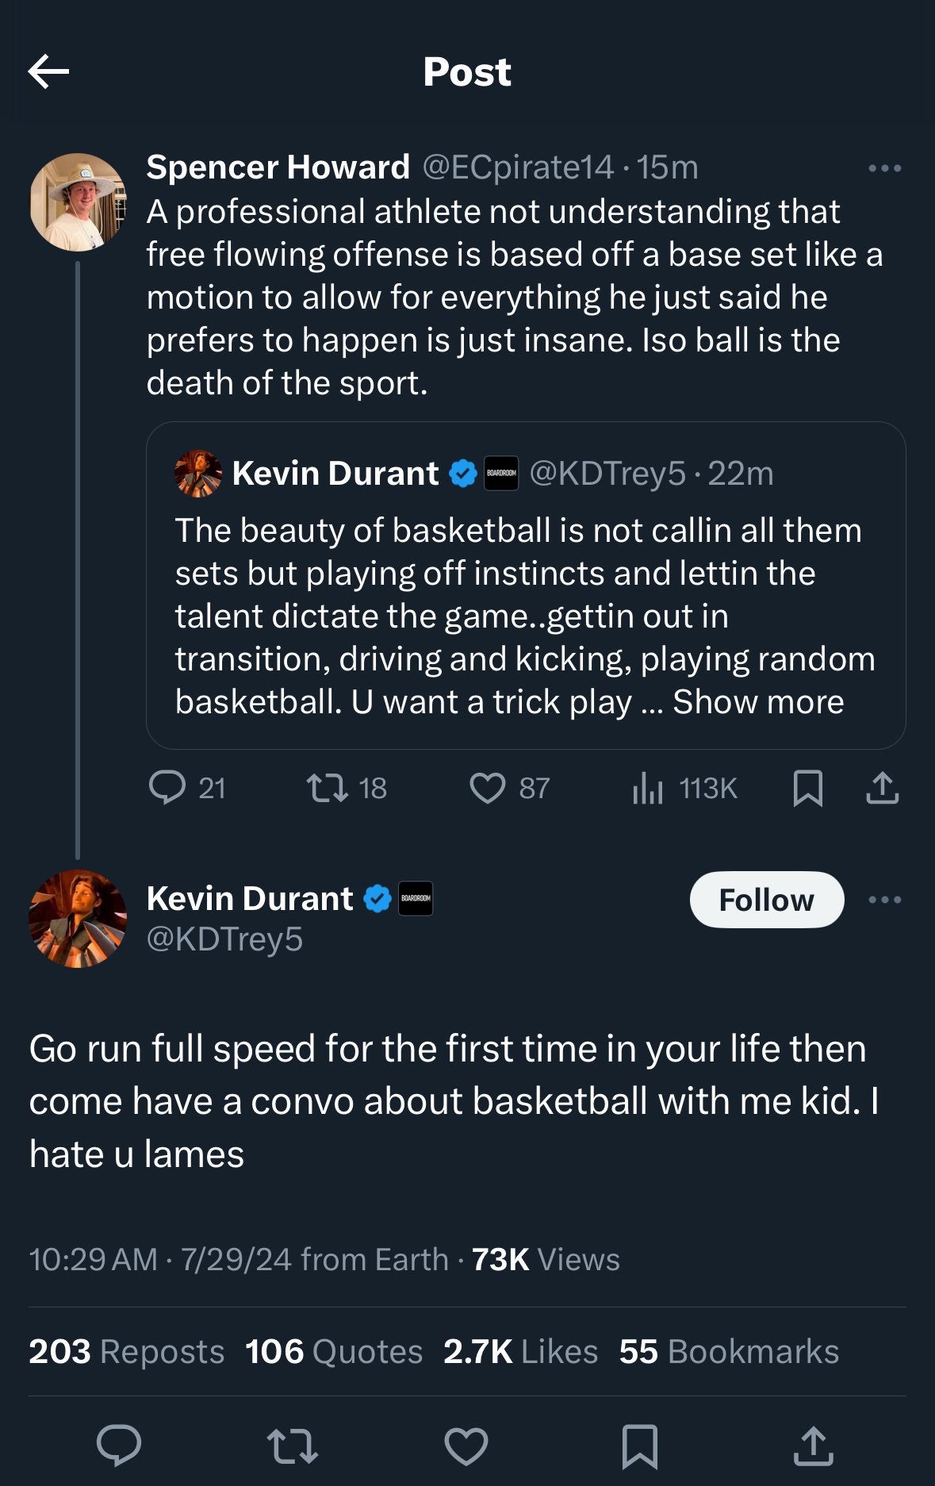Screen dimensions: 935x1486
Task: Follow Kevin Durant
Action: pos(766,900)
